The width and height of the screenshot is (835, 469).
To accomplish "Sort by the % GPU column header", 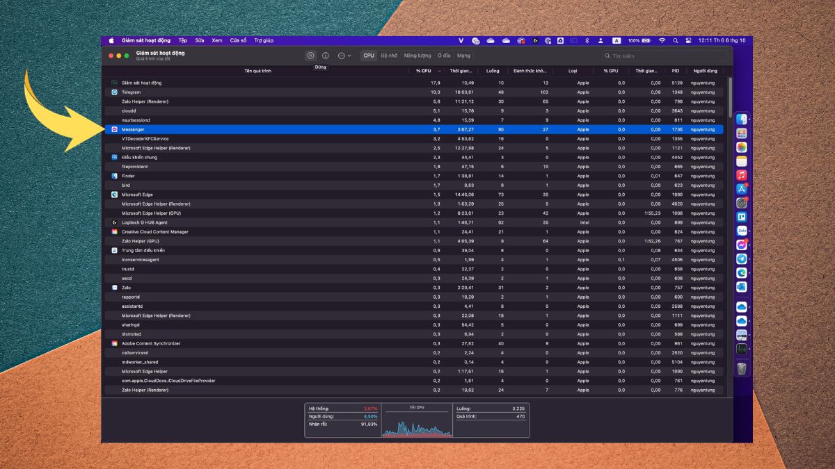I will [610, 71].
